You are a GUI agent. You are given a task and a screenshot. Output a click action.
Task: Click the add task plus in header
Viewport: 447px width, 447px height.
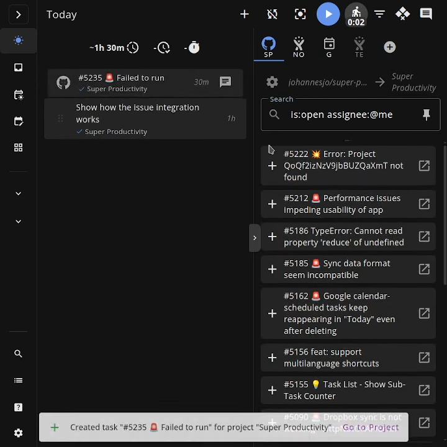(x=245, y=14)
